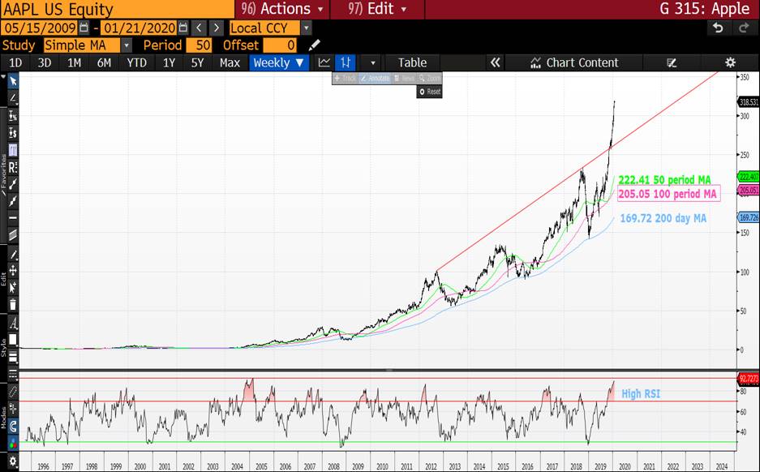
Task: Select the arrow pointer tool
Action: 13,80
